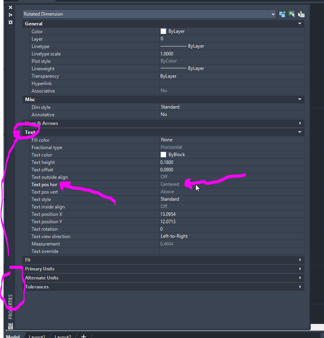Click the vertical PROPERTIES sidebar tab

click(11, 305)
